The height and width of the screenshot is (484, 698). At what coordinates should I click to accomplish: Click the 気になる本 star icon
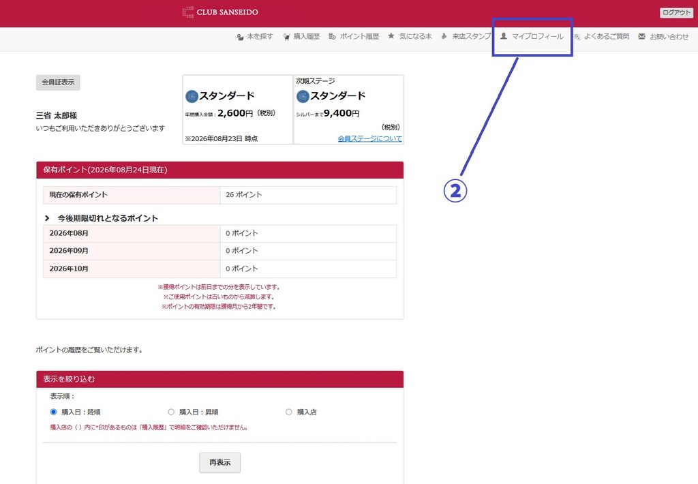click(391, 35)
